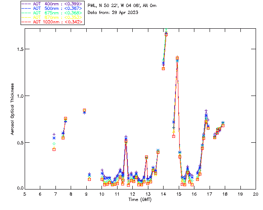Click the AOT 400nm legend entry
Image resolution: width=263 pixels, height=210 pixels.
click(58, 4)
